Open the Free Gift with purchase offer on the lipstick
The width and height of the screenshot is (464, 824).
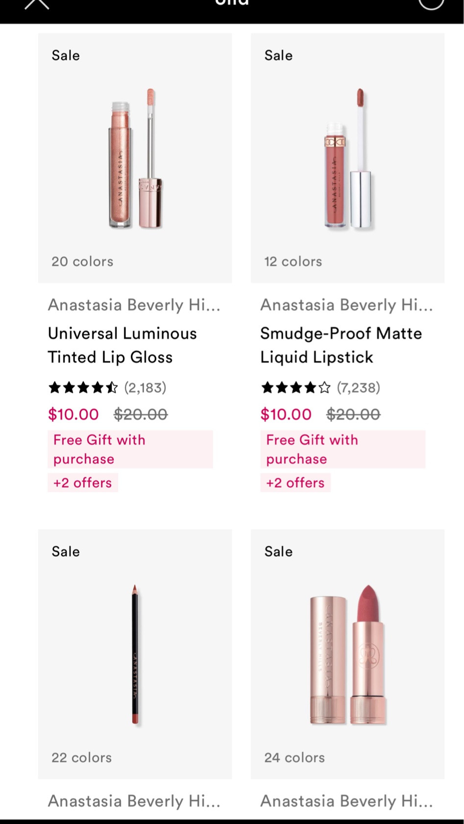click(x=342, y=449)
